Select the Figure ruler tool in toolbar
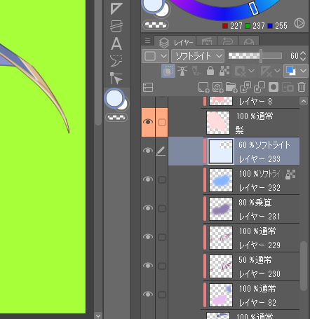This screenshot has width=310, height=319. click(116, 8)
